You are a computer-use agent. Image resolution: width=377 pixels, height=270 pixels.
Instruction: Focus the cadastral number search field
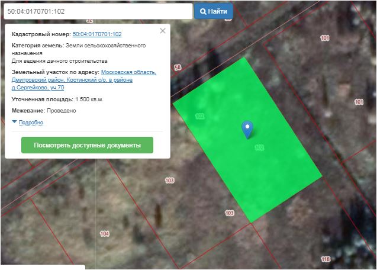click(96, 11)
